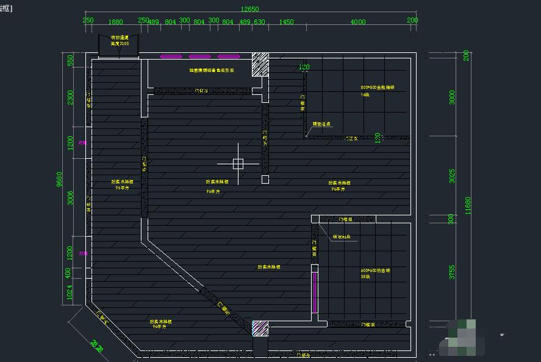Click the 600*600 tile annotation
The height and width of the screenshot is (362, 541).
375,271
